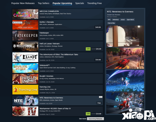Open Burglin' Gnomes capsule image
Screen dimensions: 156x122
coord(25,79)
